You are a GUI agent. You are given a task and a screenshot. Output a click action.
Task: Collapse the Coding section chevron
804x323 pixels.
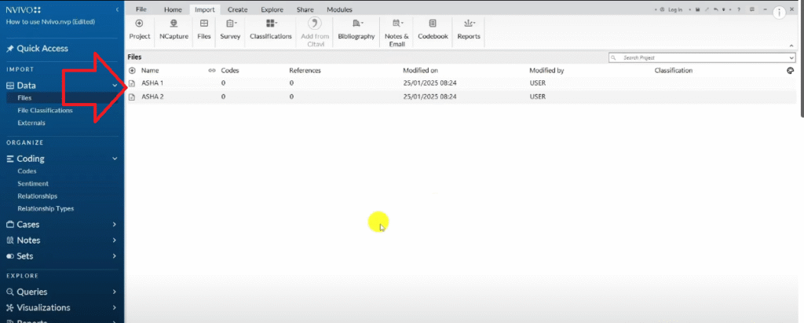[x=115, y=160]
